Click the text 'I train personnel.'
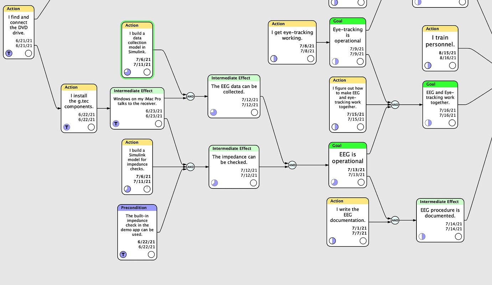The width and height of the screenshot is (492, 285). pyautogui.click(x=440, y=41)
